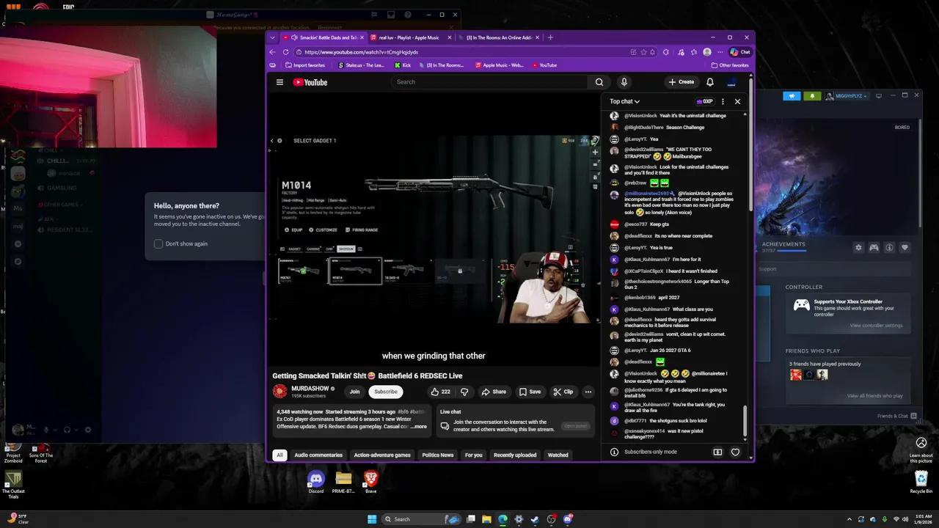Close the live chat panel
The width and height of the screenshot is (939, 528).
click(737, 101)
